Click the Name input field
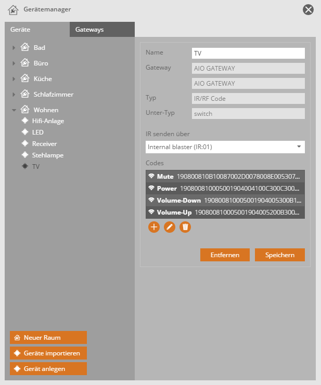This screenshot has width=321, height=385. pos(248,54)
